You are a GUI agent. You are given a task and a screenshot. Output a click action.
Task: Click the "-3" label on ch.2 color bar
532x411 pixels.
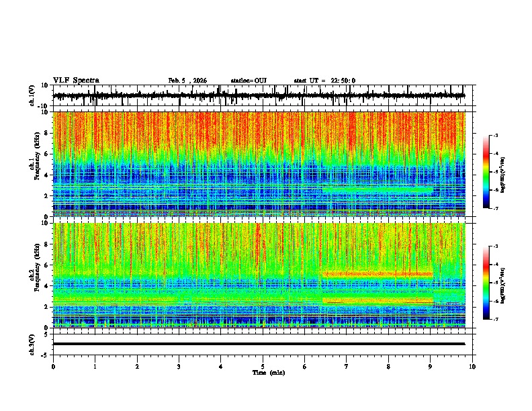(x=496, y=246)
